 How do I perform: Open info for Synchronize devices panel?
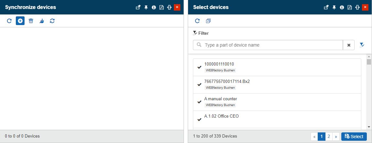[x=154, y=7]
